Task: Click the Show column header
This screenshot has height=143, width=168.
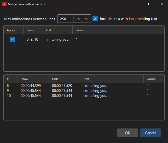Action: (x=24, y=79)
